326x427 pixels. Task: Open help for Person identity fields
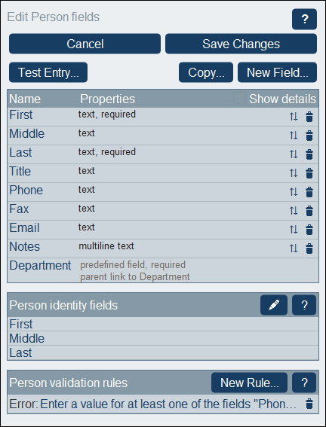pos(304,305)
